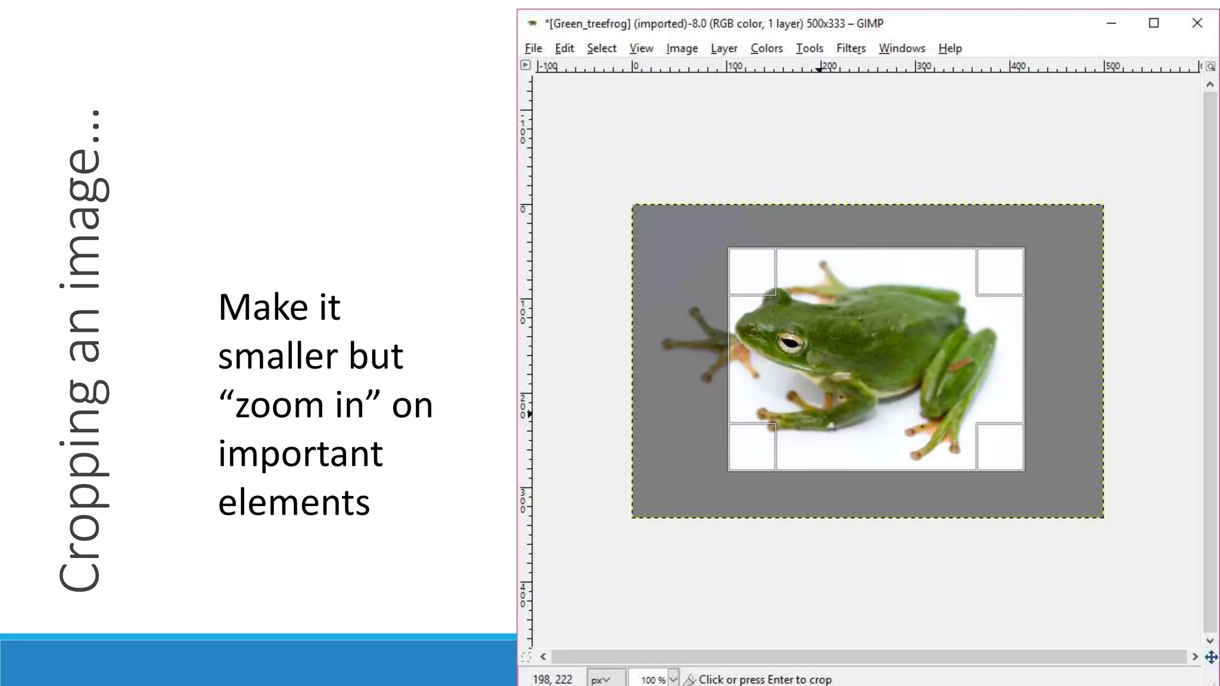Open the zoom percentage dropdown arrow
The height and width of the screenshot is (686, 1220).
pyautogui.click(x=673, y=679)
